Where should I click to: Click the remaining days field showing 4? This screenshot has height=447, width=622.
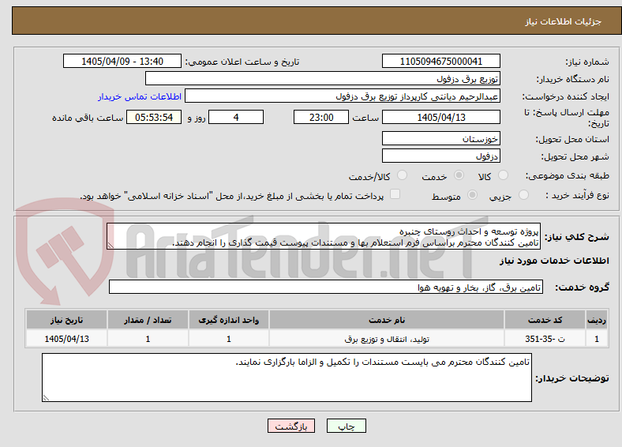(236, 117)
